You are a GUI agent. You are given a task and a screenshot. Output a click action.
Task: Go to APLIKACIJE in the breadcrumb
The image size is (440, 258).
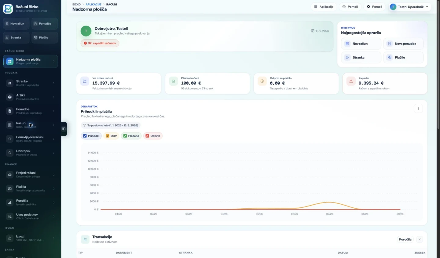[94, 4]
